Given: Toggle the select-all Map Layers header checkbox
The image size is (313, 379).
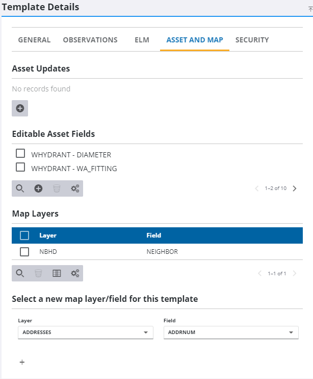Looking at the screenshot, I should click(x=24, y=235).
